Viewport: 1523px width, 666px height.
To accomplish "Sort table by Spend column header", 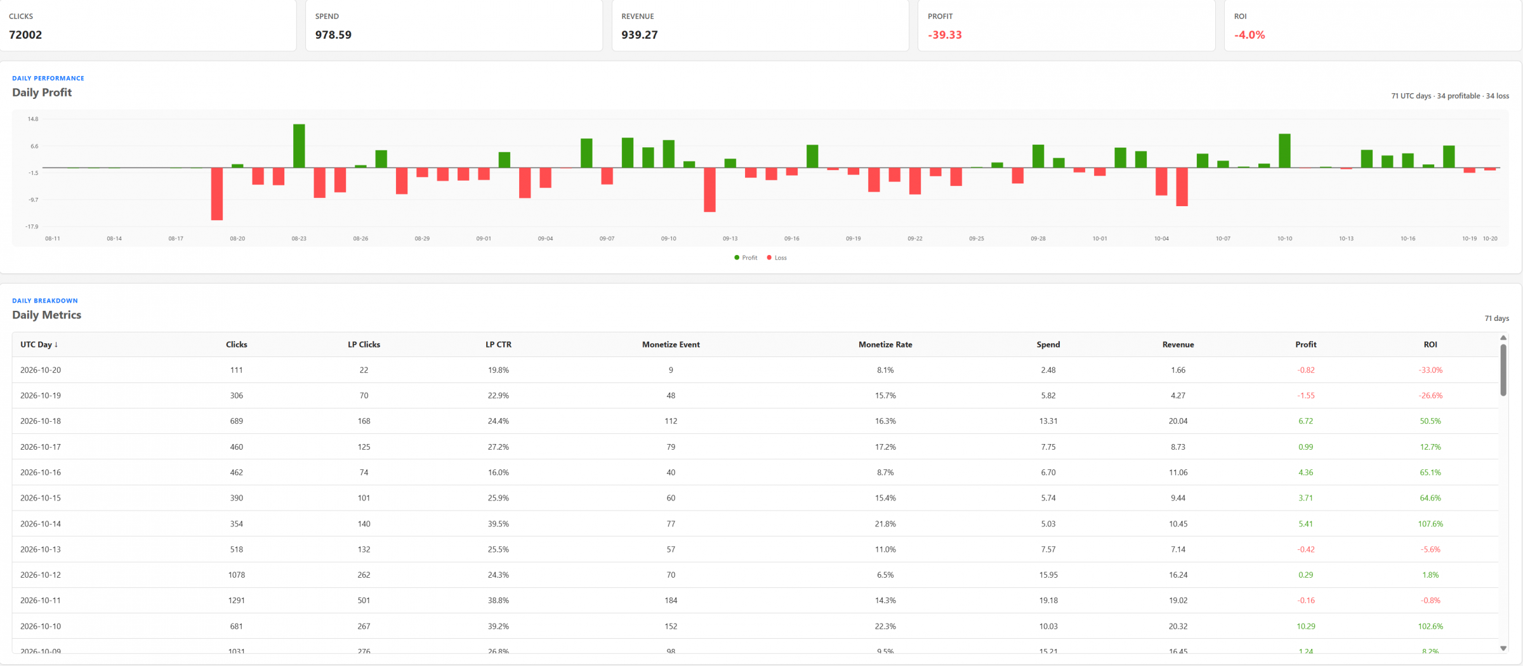I will pyautogui.click(x=1048, y=344).
